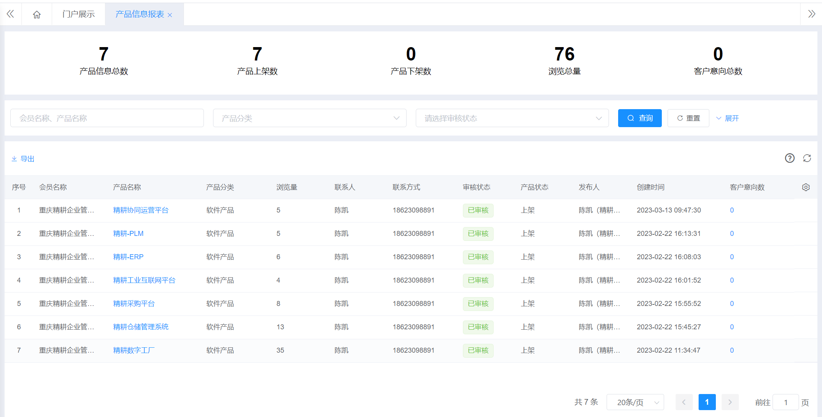Click the 会员名称、产品名称 search field
Viewport: 822px width, 417px height.
tap(107, 118)
